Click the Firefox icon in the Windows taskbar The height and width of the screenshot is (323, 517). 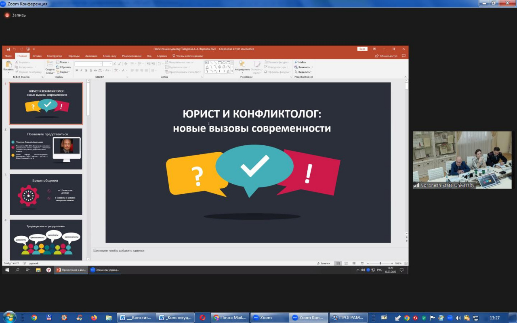click(94, 318)
